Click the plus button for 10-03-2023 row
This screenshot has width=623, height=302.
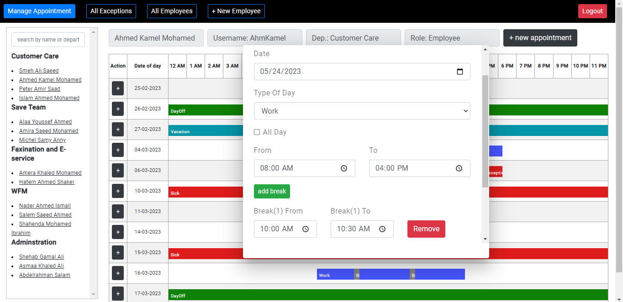pyautogui.click(x=118, y=191)
